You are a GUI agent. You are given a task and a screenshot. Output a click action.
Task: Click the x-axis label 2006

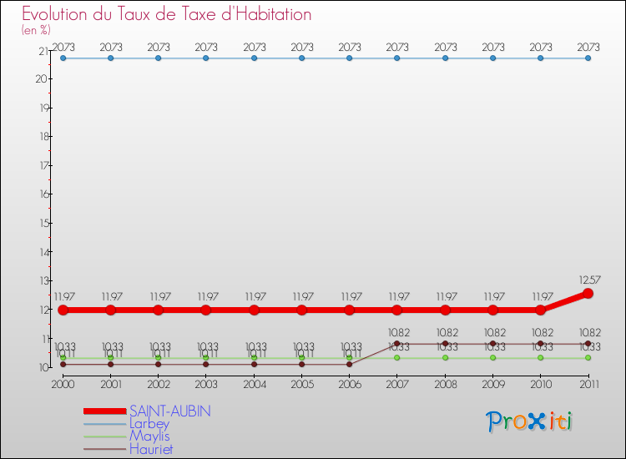(350, 384)
